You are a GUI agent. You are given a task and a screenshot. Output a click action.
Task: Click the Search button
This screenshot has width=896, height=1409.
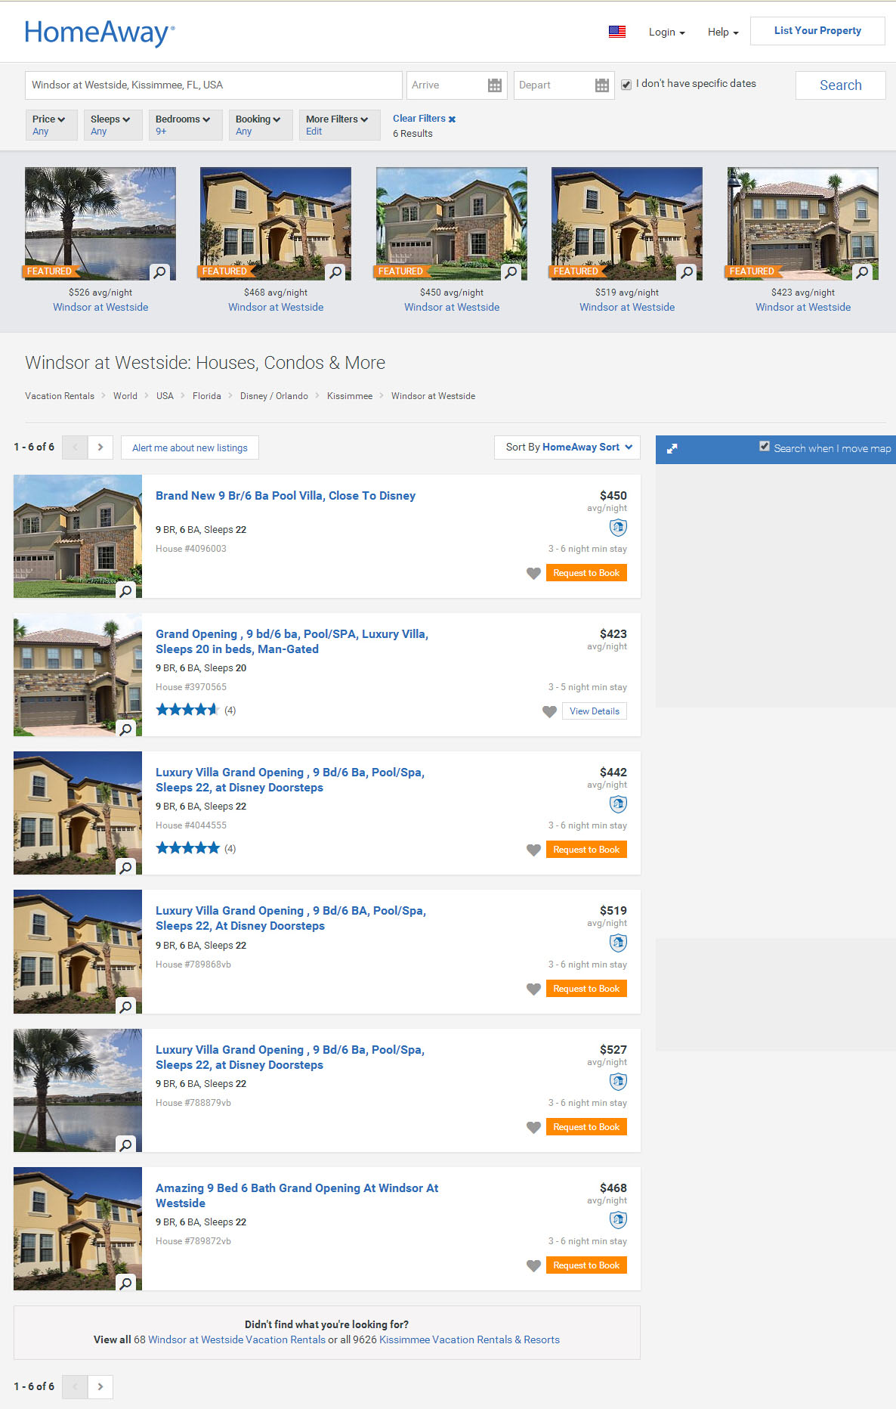coord(840,85)
